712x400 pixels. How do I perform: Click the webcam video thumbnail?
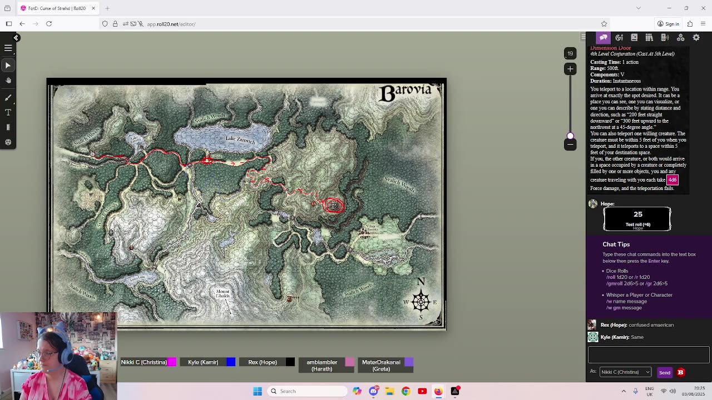(x=58, y=356)
